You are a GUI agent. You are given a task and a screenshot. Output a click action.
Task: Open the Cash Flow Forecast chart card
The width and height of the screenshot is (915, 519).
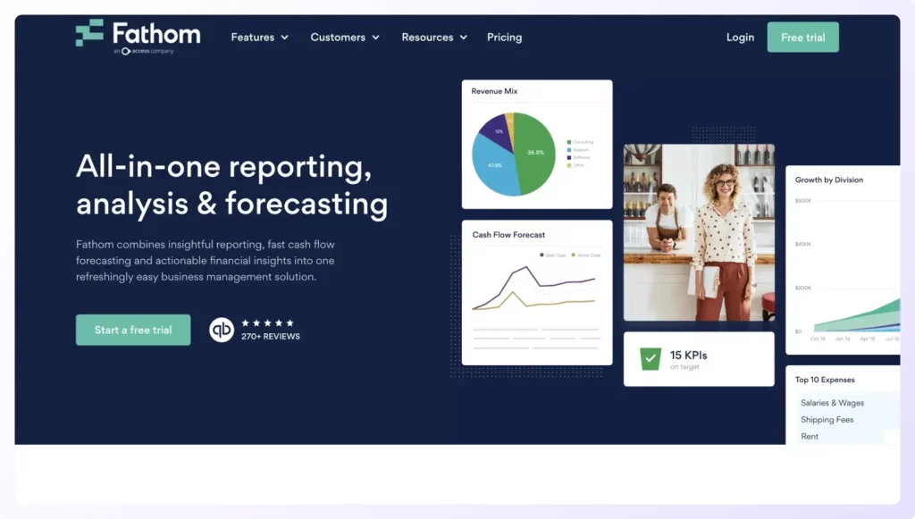click(x=537, y=293)
